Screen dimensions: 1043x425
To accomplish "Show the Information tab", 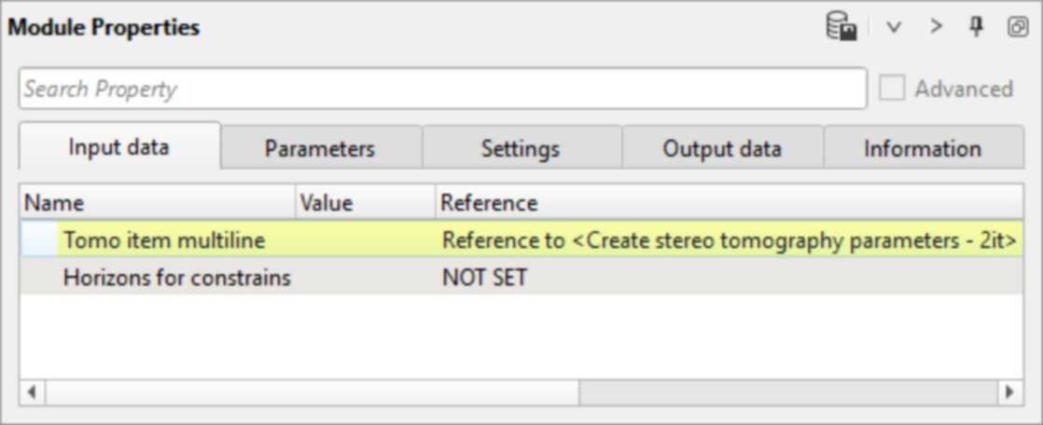I will pyautogui.click(x=922, y=148).
